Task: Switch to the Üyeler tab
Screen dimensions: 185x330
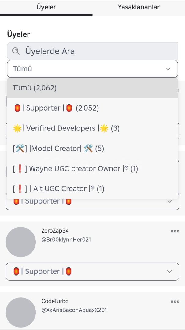Action: (x=46, y=7)
